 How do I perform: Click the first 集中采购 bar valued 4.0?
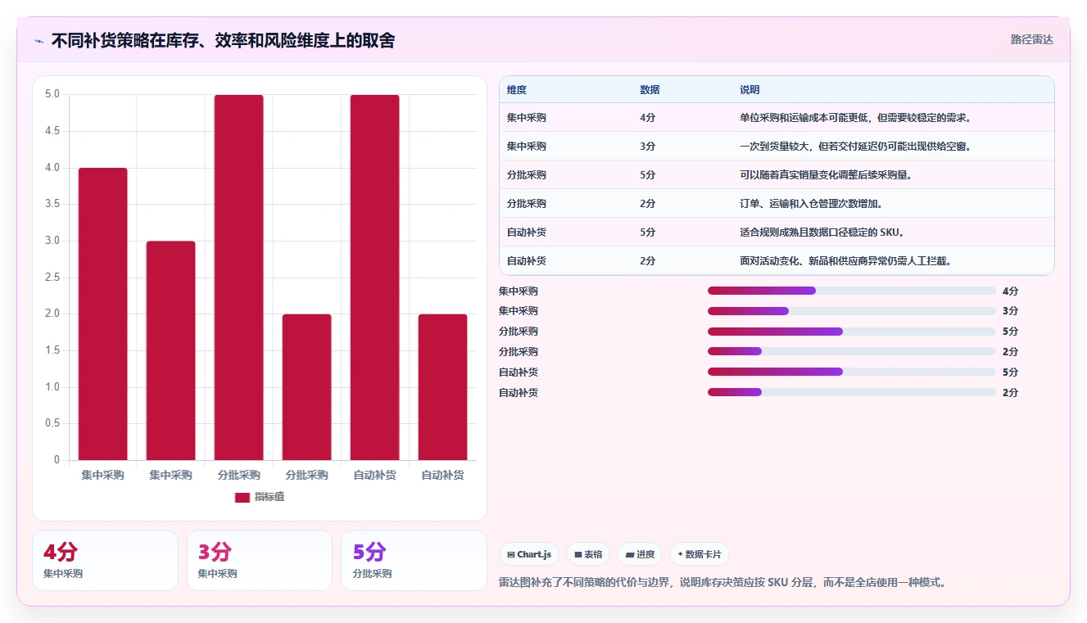point(103,314)
